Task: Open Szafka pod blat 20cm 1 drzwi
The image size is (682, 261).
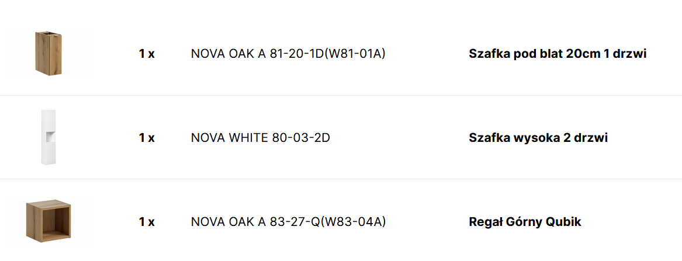Action: click(557, 54)
